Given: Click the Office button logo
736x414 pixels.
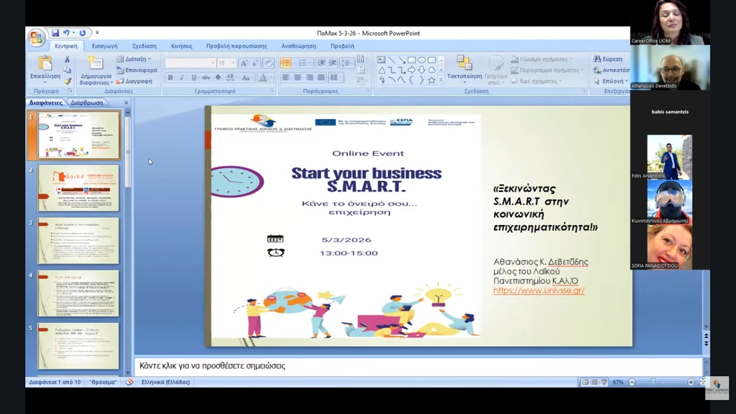Looking at the screenshot, I should [36, 37].
